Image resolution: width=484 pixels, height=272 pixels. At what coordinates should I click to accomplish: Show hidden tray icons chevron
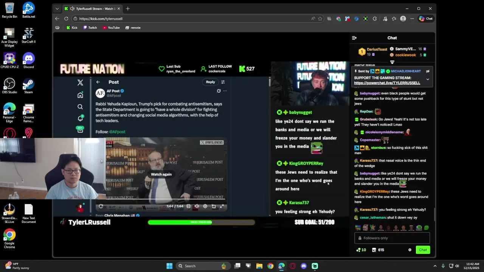[x=435, y=266]
